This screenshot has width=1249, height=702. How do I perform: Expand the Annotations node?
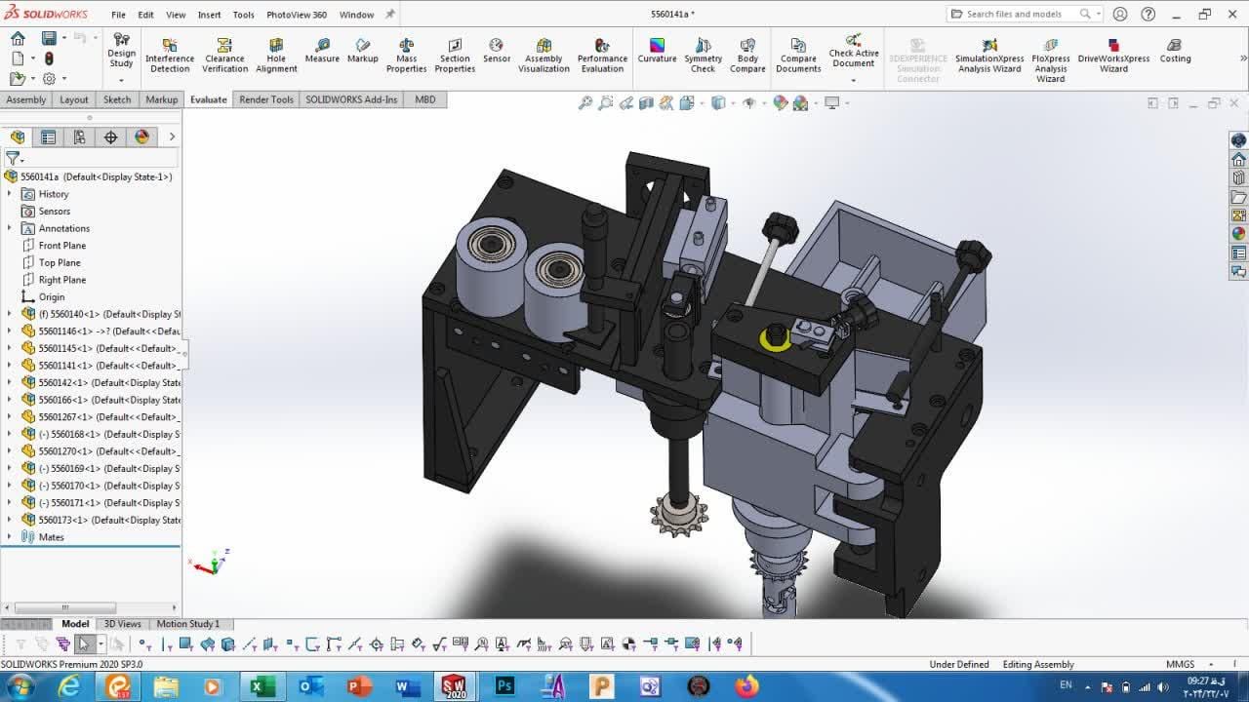(10, 228)
